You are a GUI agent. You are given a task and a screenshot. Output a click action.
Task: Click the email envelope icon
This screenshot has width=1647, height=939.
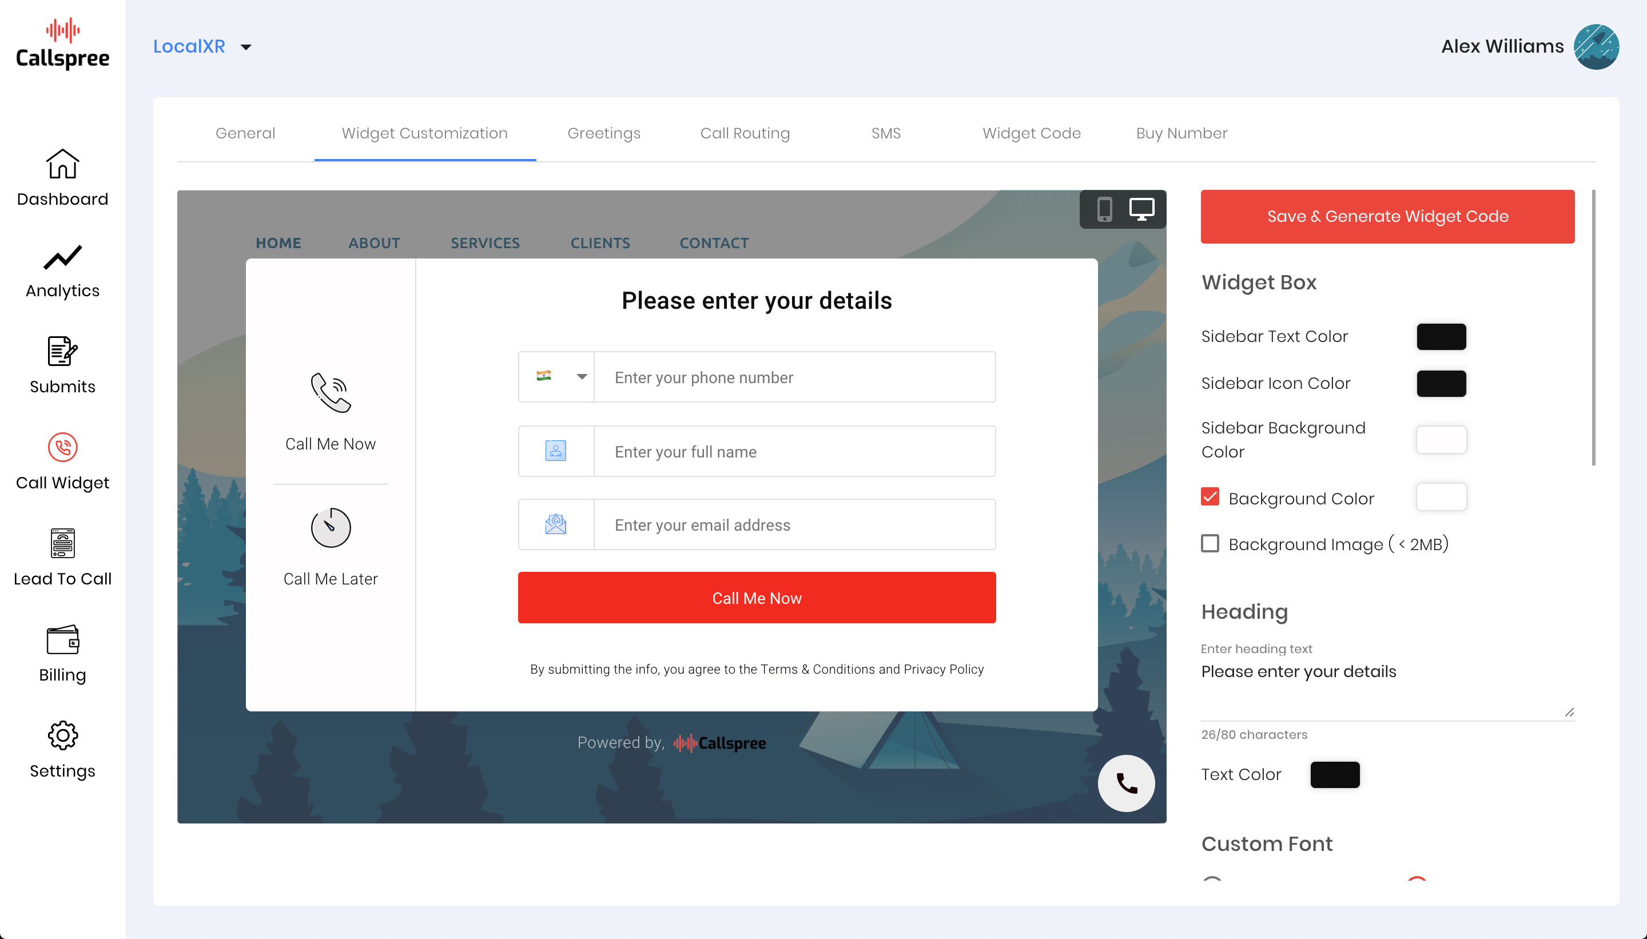[x=556, y=524]
